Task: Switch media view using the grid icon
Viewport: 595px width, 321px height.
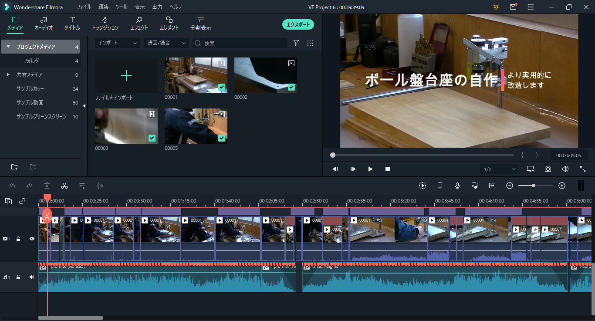Action: click(310, 43)
